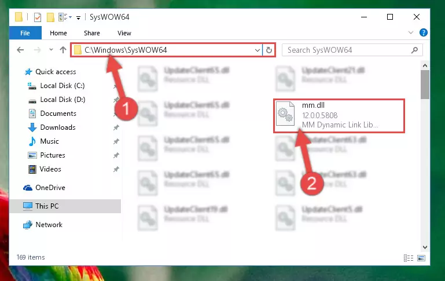Close the SysWOW64 window

pyautogui.click(x=416, y=17)
